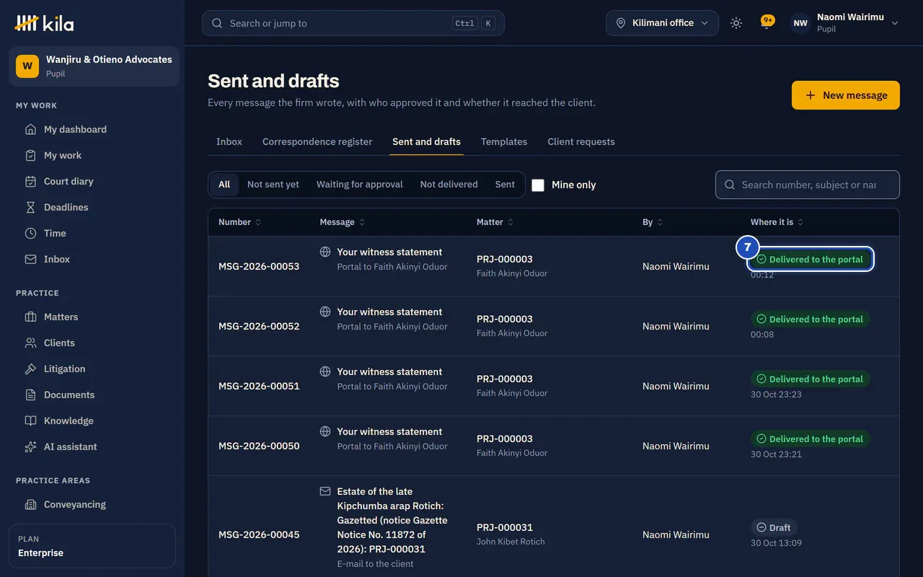
Task: Sort by the Matter column
Action: (x=495, y=222)
